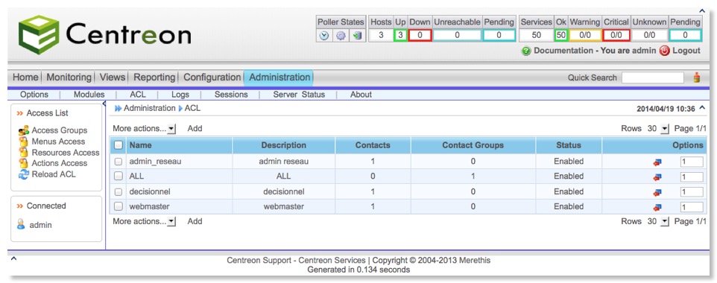717x283 pixels.
Task: Open the Sessions submenu
Action: pos(231,95)
